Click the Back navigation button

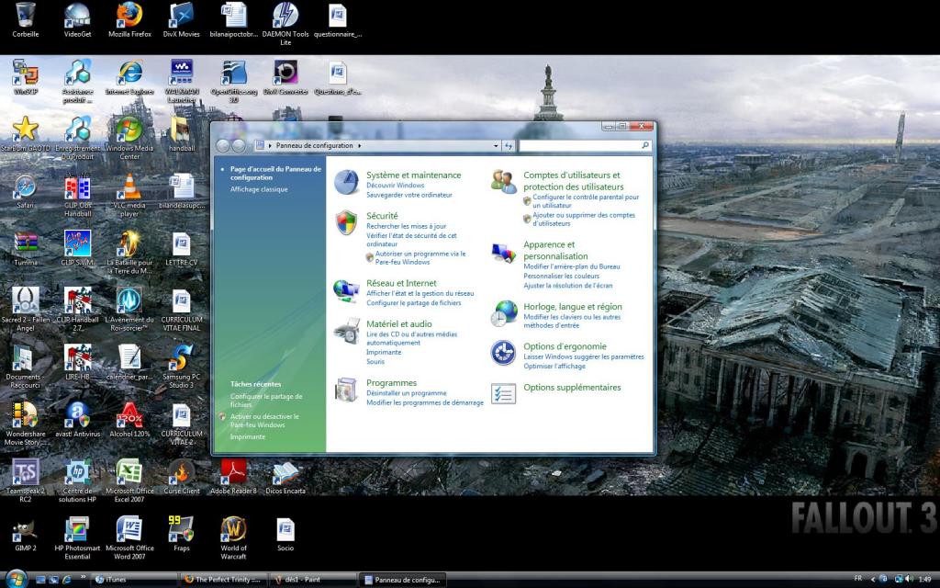point(223,146)
